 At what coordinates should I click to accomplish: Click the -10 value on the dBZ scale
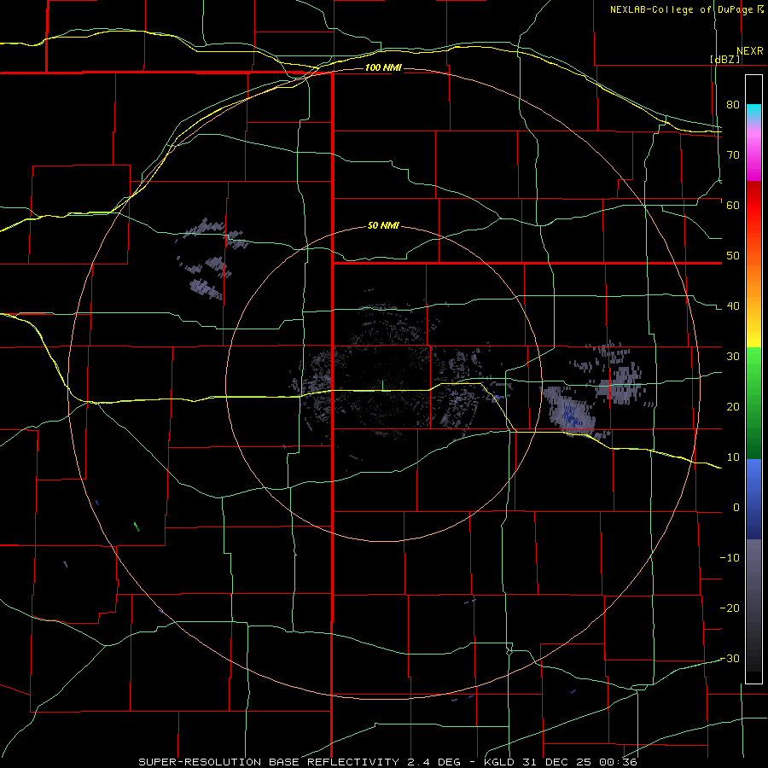730,557
